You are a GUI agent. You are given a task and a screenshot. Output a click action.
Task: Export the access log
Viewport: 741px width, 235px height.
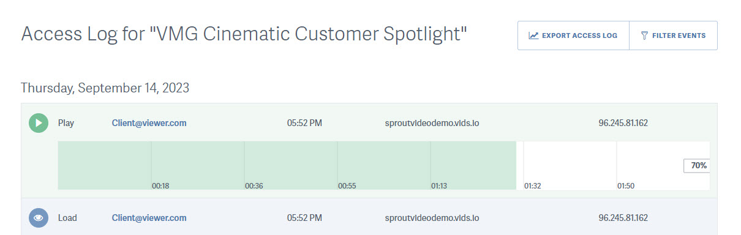573,35
